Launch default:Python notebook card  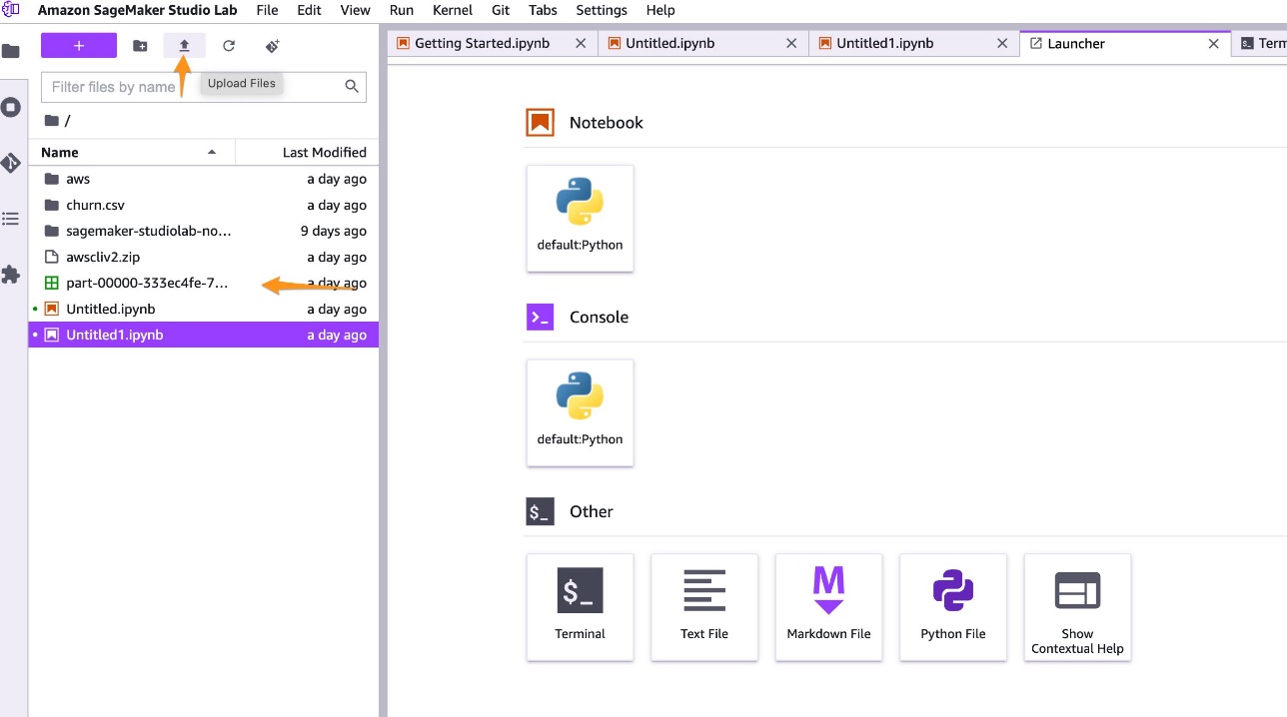click(x=580, y=218)
